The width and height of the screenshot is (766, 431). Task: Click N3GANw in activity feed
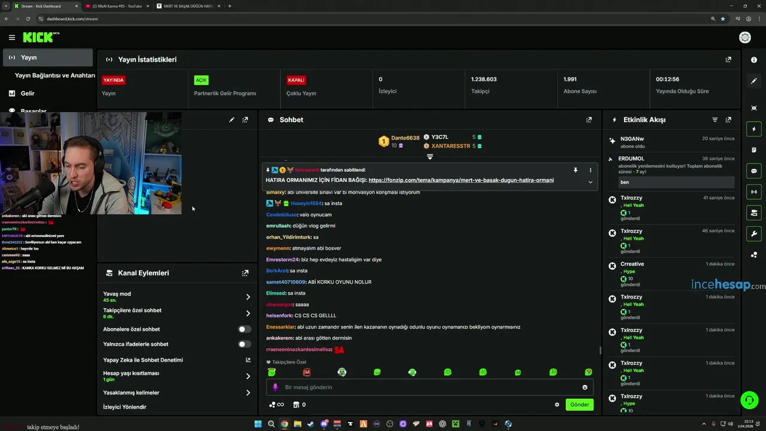(632, 139)
